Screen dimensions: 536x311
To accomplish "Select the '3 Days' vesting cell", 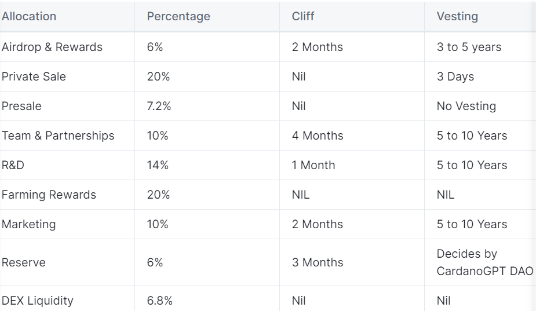I will pos(455,76).
